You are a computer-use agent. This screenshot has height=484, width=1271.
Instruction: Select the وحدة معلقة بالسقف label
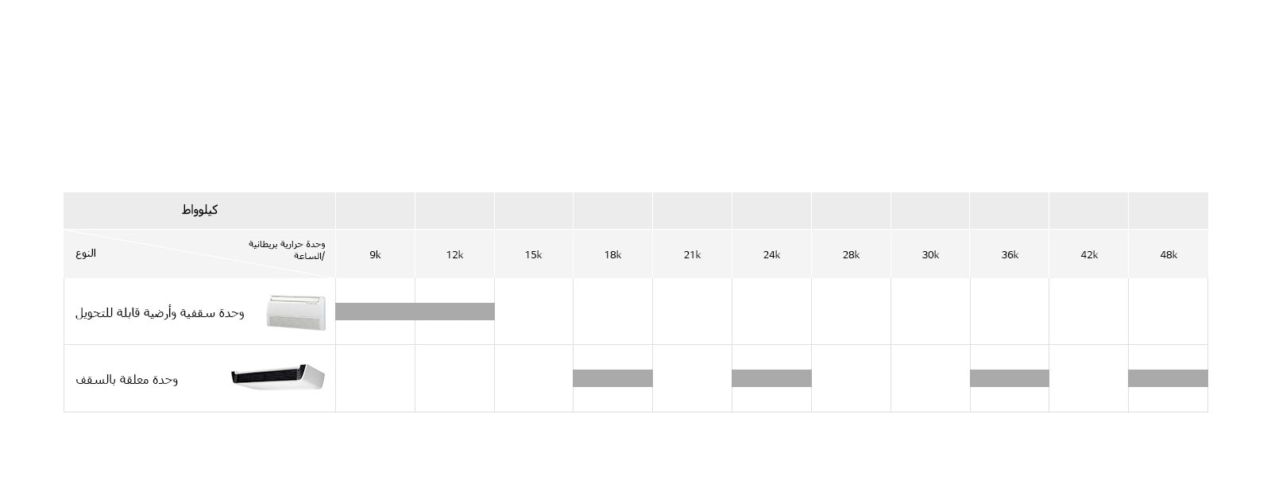point(127,380)
